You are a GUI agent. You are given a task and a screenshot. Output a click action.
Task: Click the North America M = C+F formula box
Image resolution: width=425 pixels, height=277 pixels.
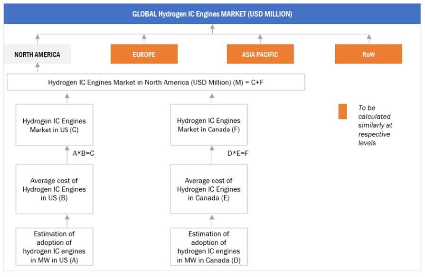pos(156,83)
